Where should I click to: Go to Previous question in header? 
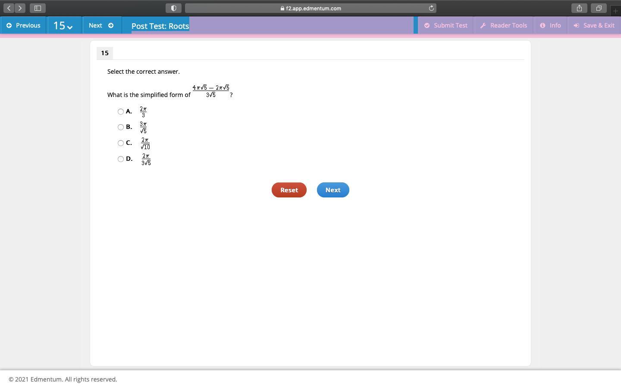[23, 25]
